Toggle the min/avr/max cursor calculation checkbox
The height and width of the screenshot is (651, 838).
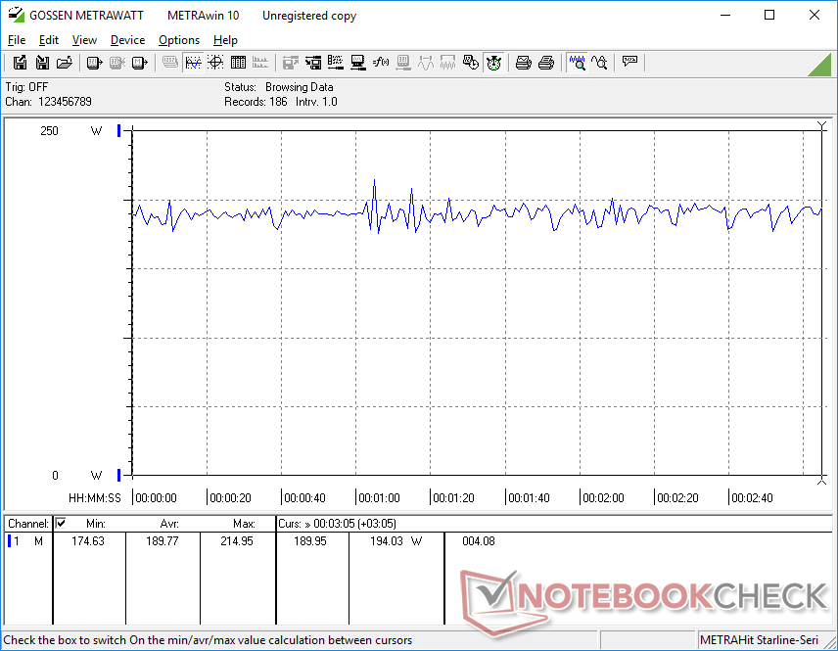tap(61, 523)
